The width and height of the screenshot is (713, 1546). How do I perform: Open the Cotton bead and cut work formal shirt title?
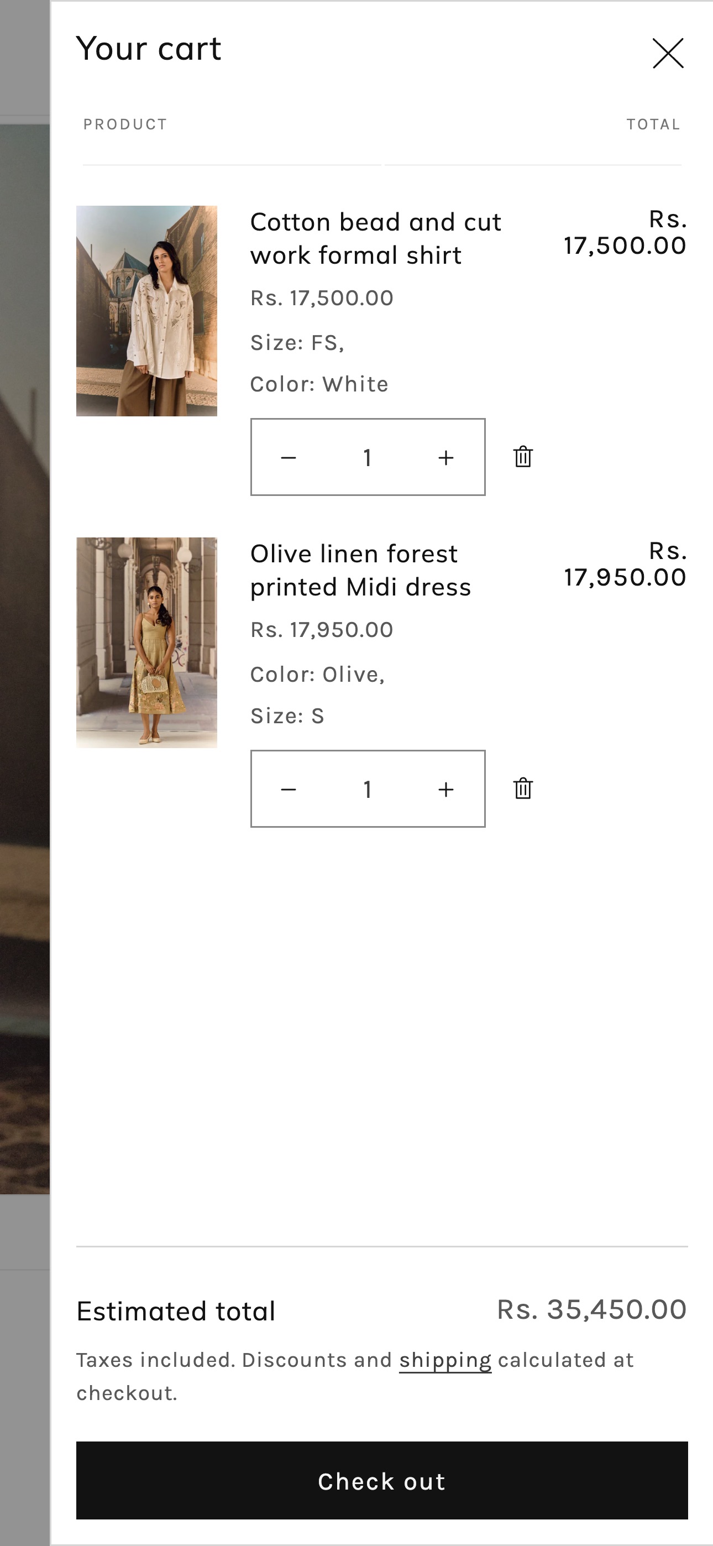tap(376, 238)
